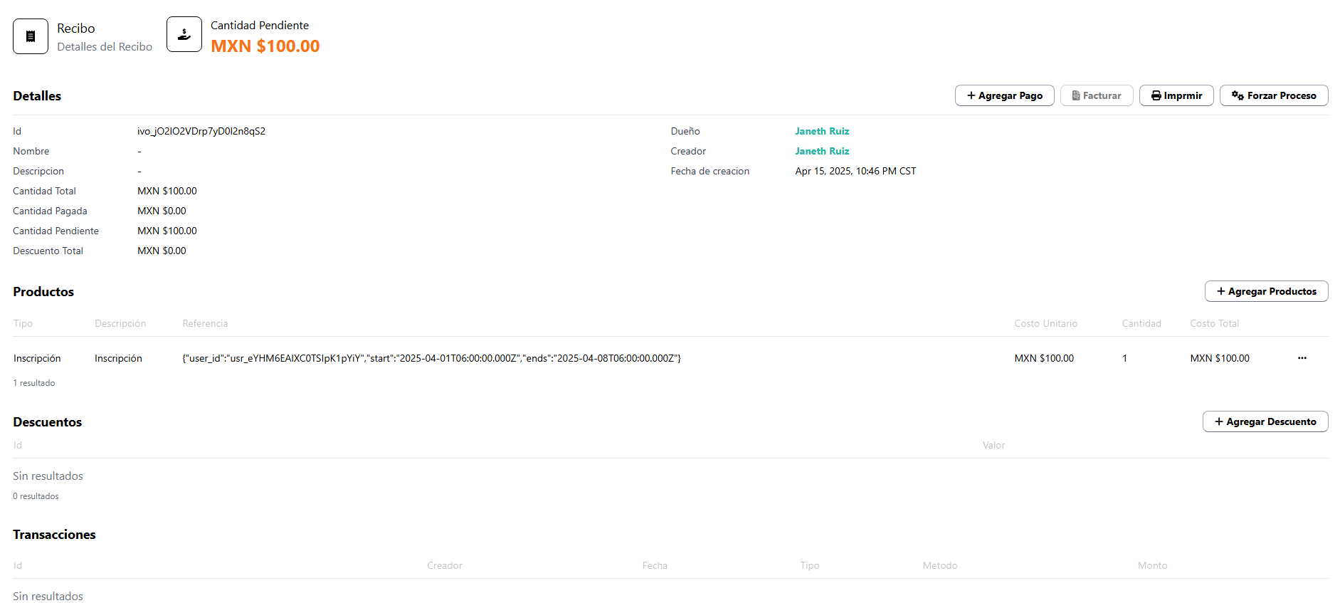Click the Inscripción product reference JSON text
Viewport: 1340px width, 603px height.
(431, 358)
